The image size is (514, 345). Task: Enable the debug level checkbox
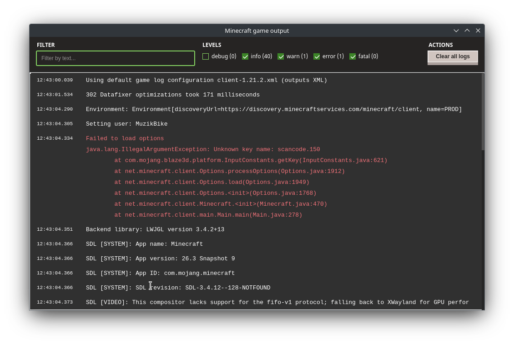pos(206,56)
